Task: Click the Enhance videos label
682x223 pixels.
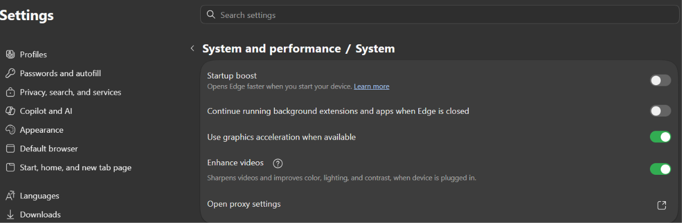Action: (236, 162)
